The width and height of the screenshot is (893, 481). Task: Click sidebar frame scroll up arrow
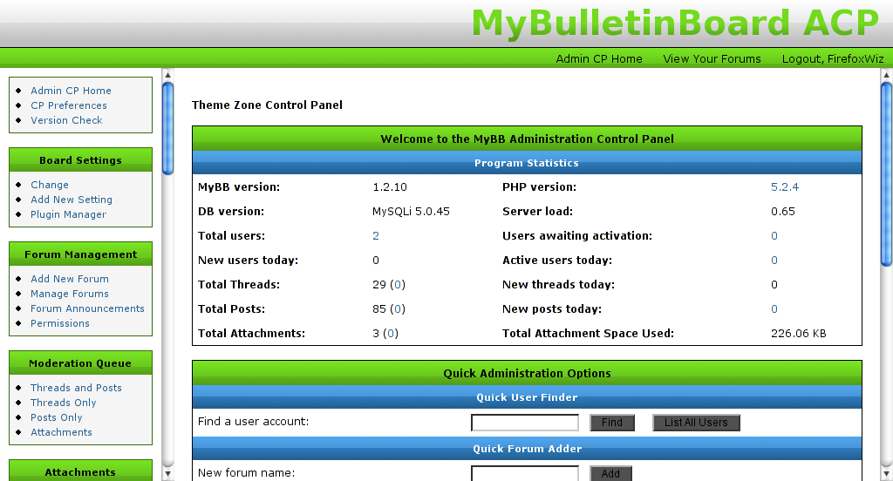pos(167,75)
